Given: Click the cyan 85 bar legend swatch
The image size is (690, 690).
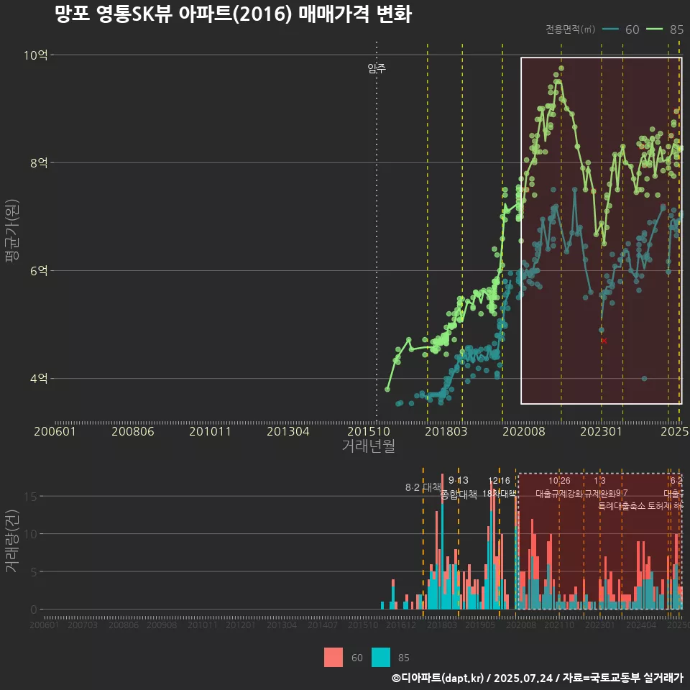Looking at the screenshot, I should (381, 658).
